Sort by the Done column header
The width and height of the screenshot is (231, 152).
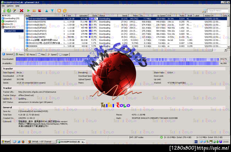point(94,16)
